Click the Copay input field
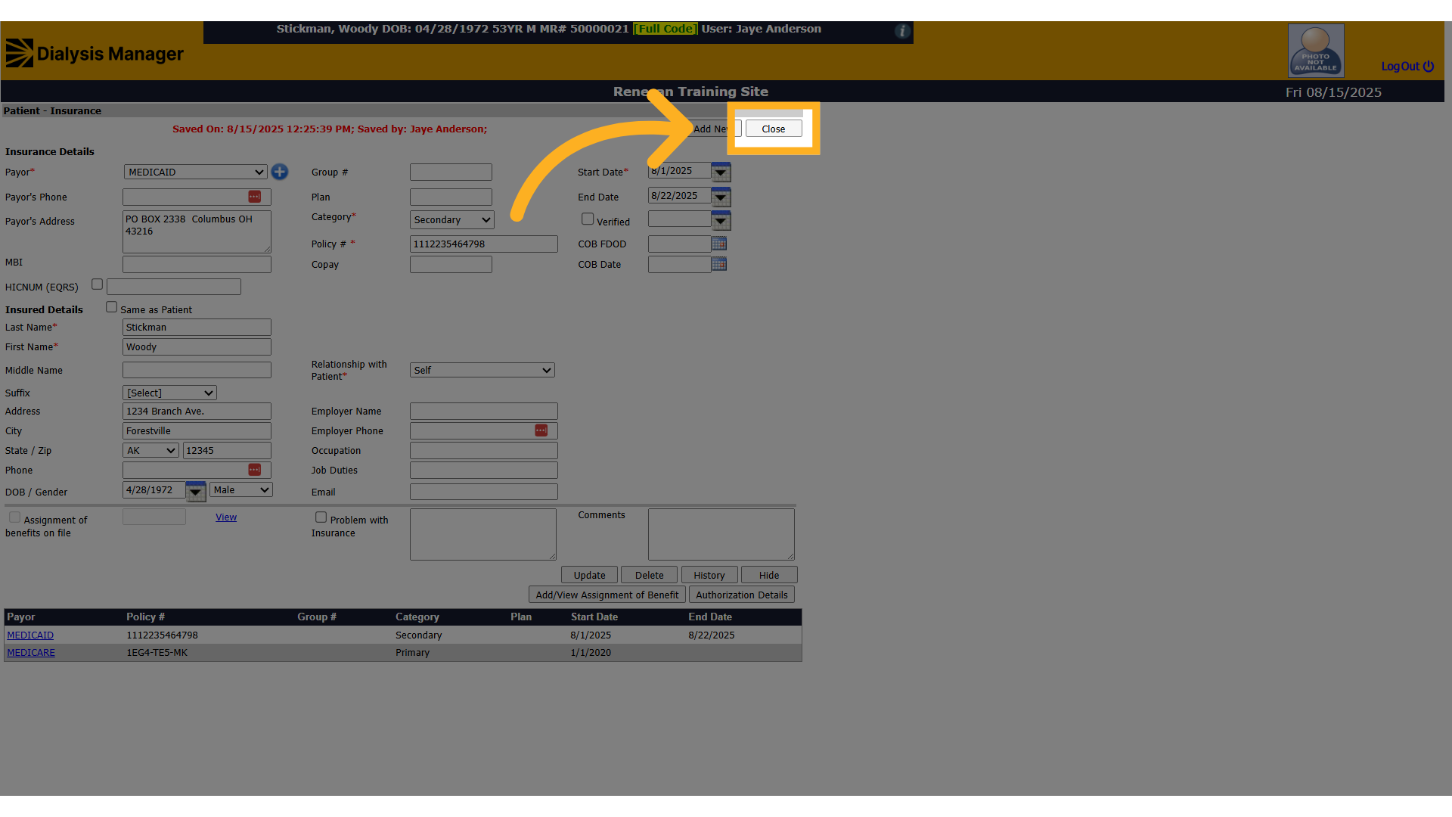Image resolution: width=1452 pixels, height=817 pixels. pyautogui.click(x=451, y=264)
